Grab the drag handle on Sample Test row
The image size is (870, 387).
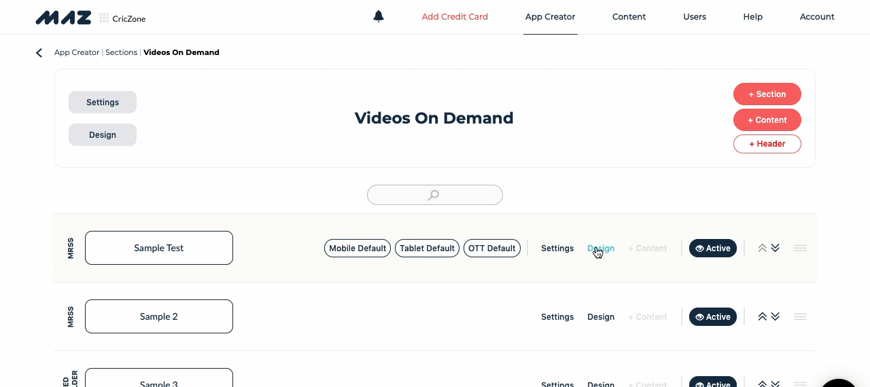point(800,248)
